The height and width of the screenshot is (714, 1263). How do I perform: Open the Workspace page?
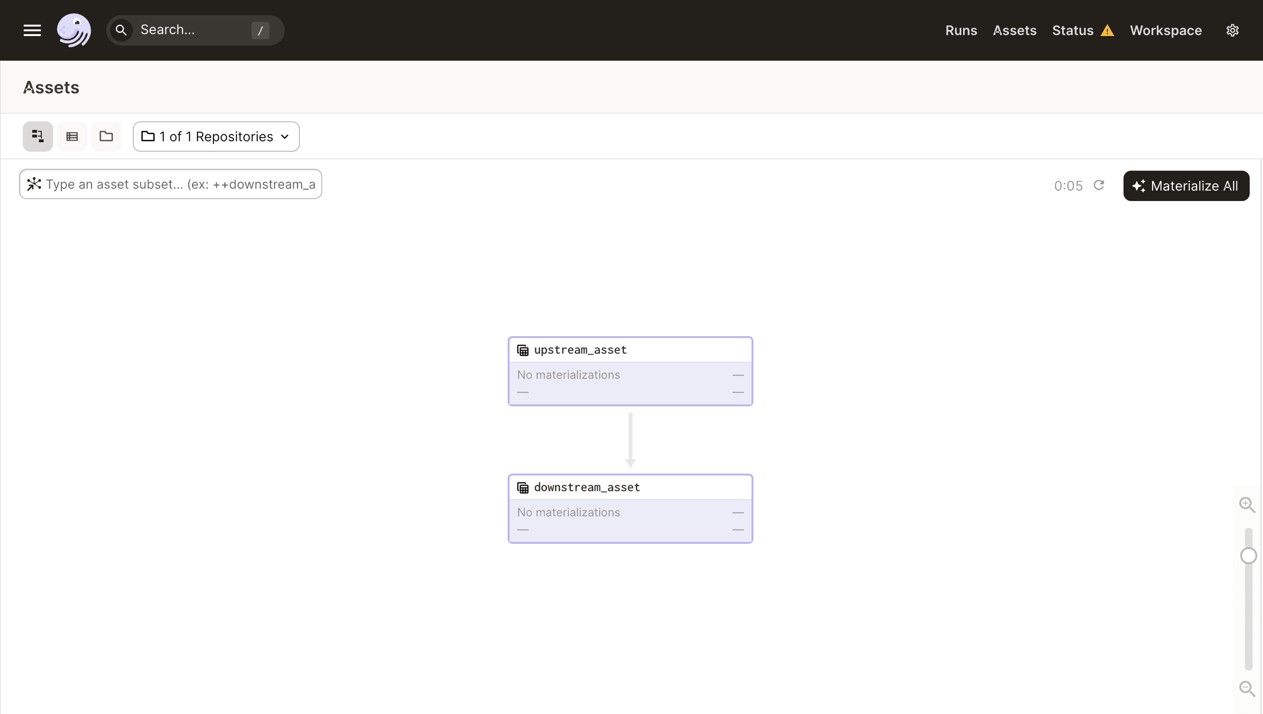coord(1165,30)
